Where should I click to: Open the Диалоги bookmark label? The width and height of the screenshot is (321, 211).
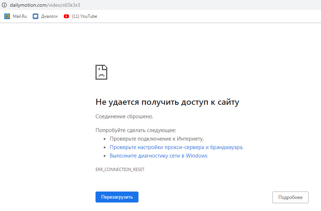(49, 16)
